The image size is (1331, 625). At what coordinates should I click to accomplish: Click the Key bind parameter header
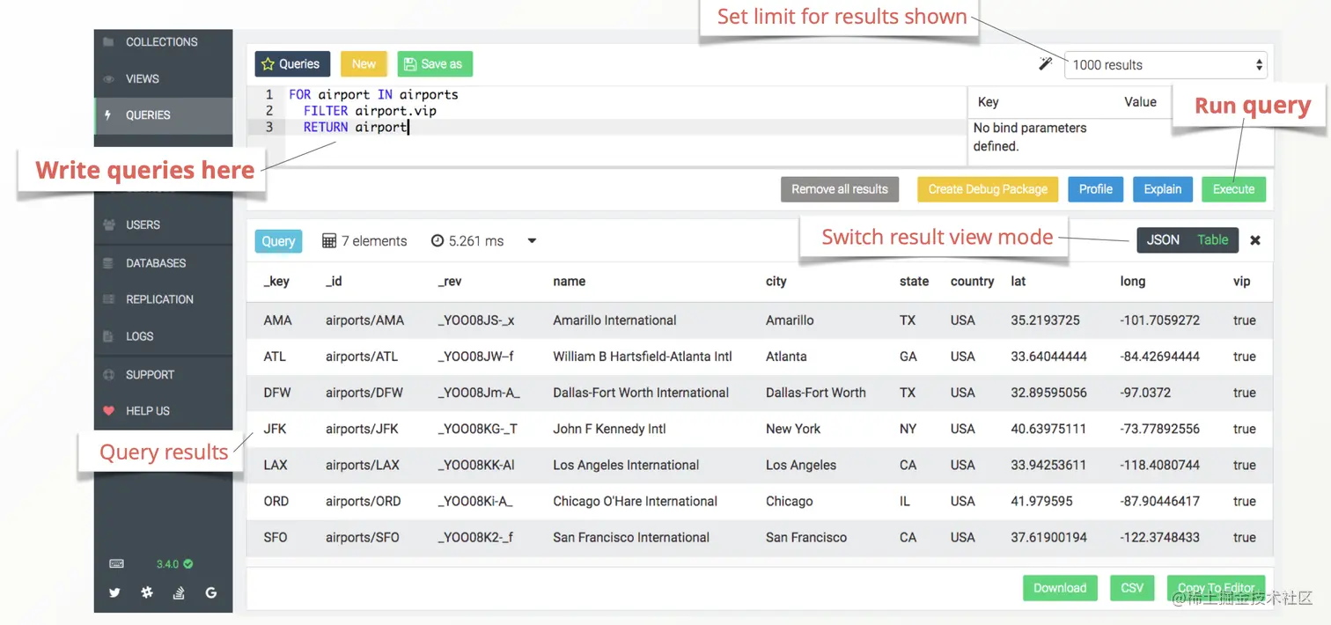[x=988, y=102]
